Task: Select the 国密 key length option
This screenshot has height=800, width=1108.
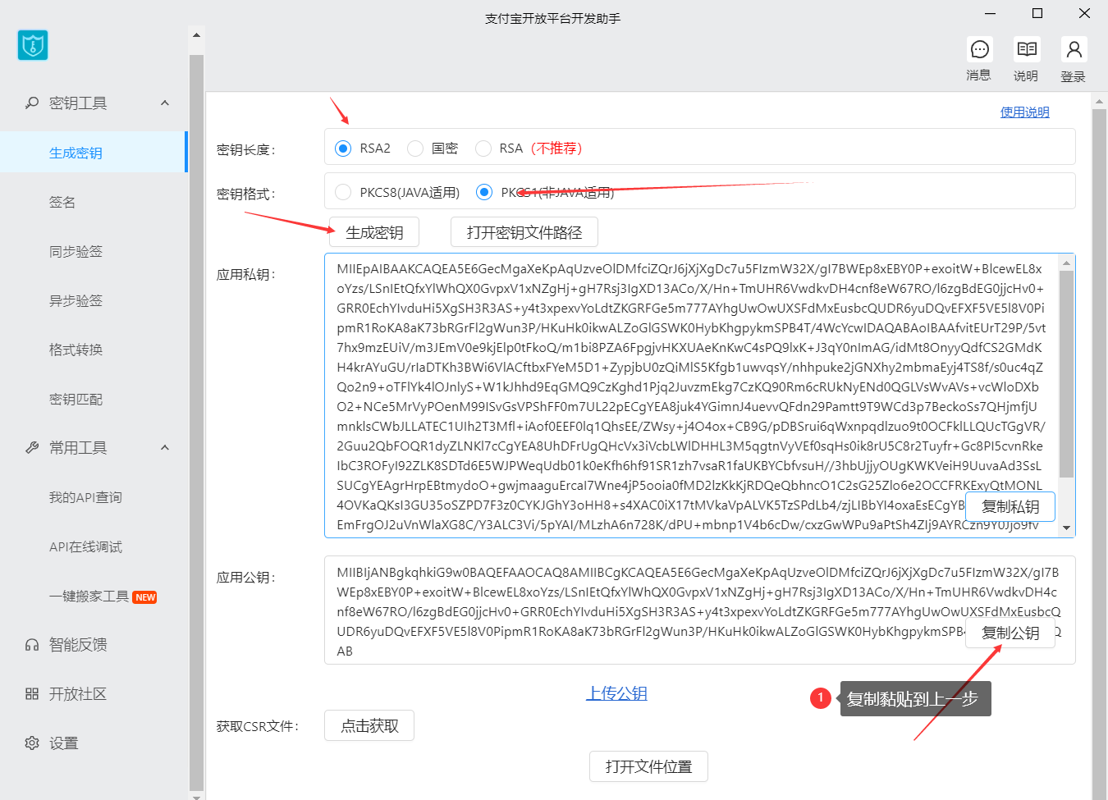Action: click(415, 149)
